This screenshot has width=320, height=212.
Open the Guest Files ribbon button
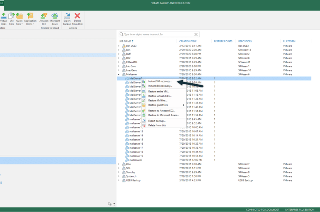[19, 19]
